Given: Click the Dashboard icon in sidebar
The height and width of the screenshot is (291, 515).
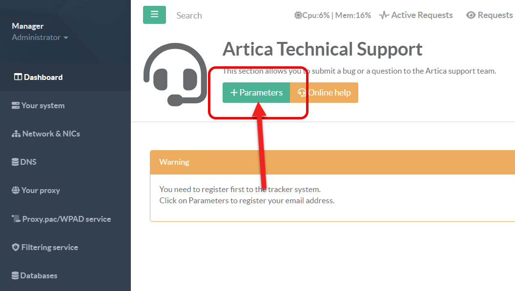Looking at the screenshot, I should click(x=18, y=77).
